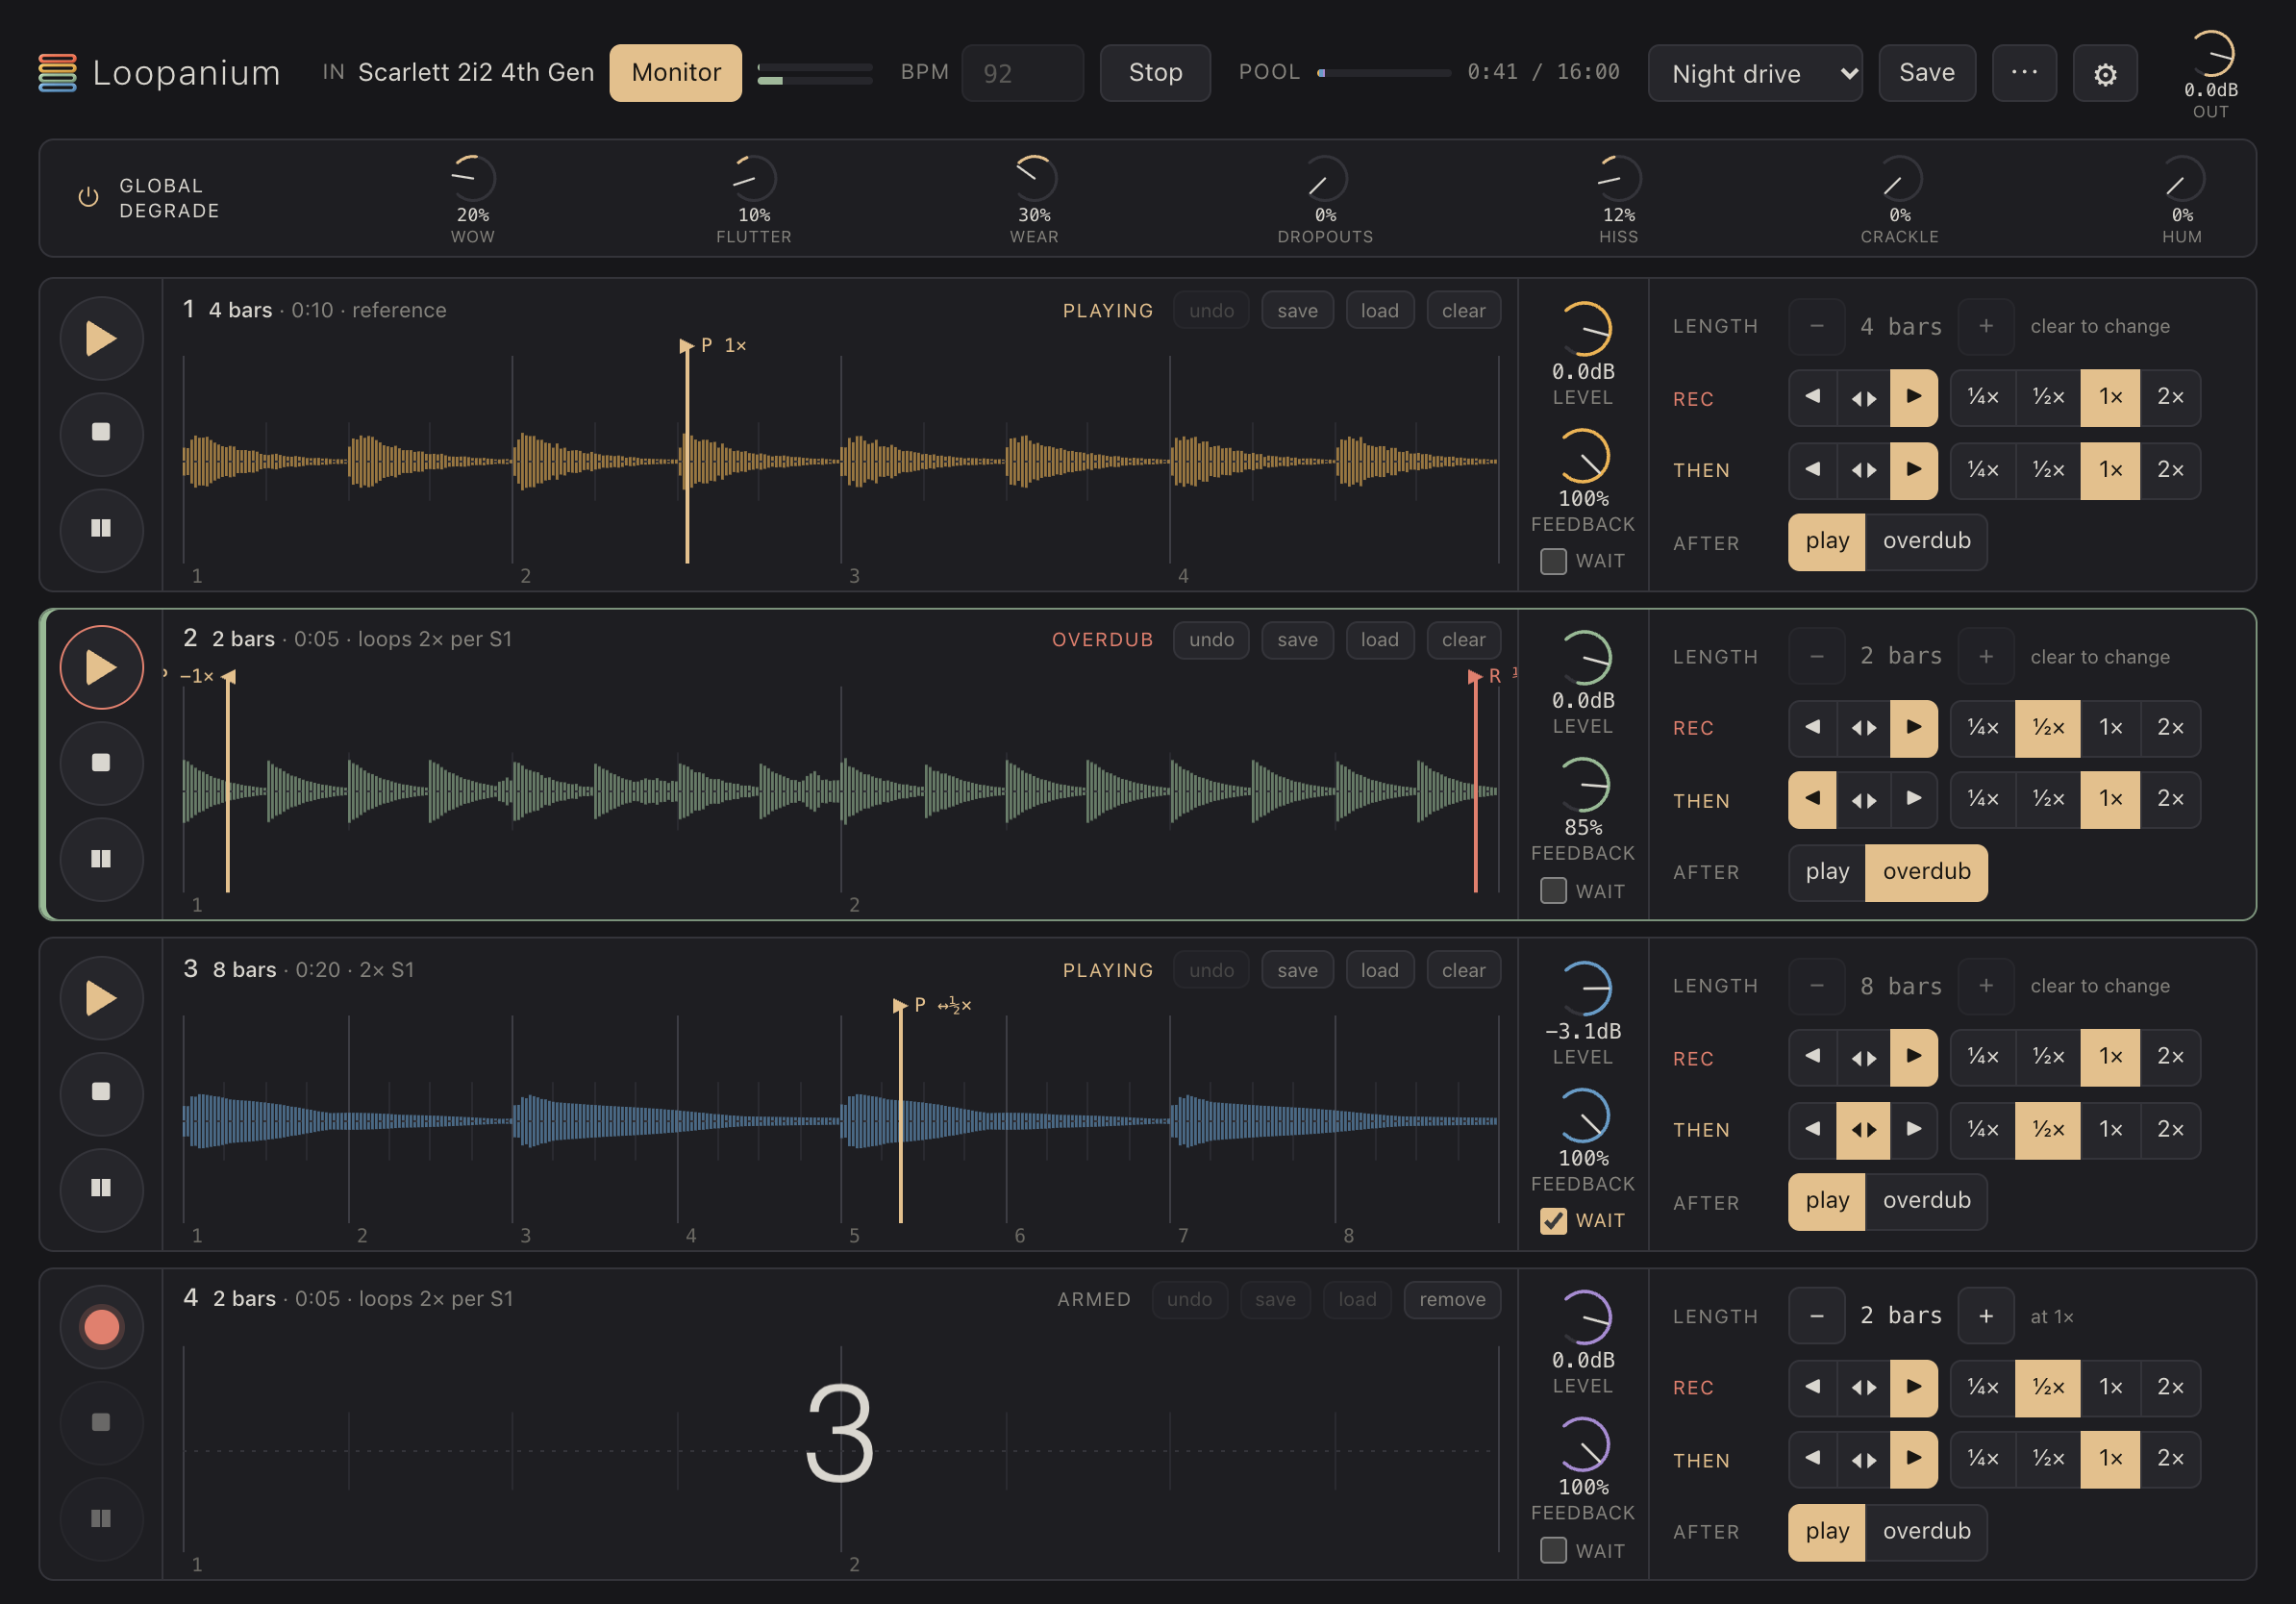This screenshot has width=2296, height=1604.
Task: Uncheck the WAIT checkbox on loop 3
Action: [1553, 1220]
